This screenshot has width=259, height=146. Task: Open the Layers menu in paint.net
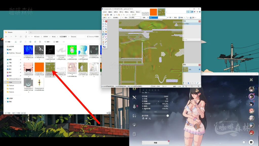pyautogui.click(x=127, y=12)
